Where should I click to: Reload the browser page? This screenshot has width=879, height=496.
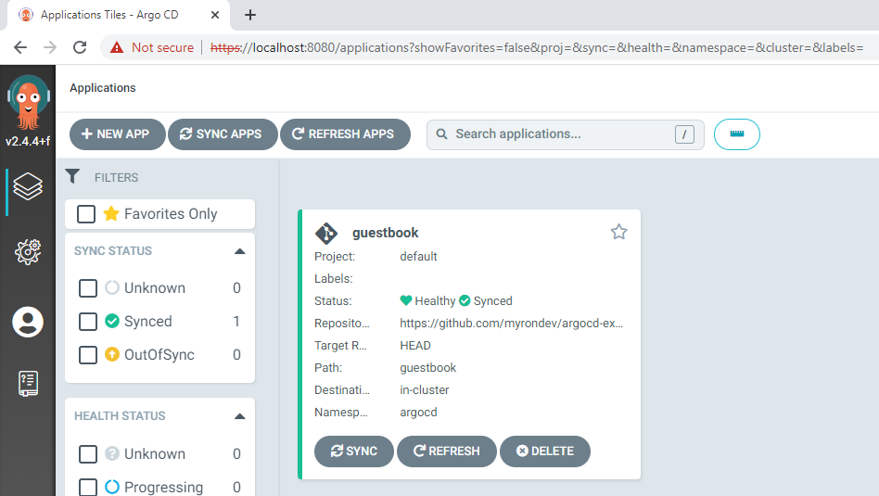click(80, 47)
